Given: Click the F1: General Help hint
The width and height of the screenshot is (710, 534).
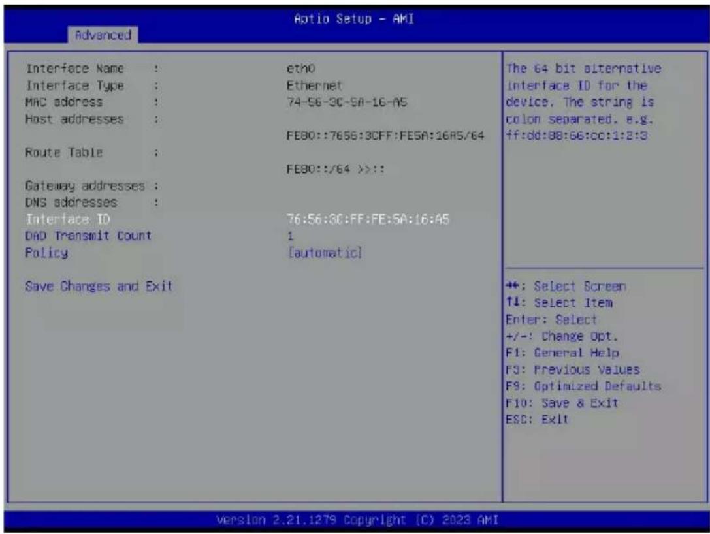Looking at the screenshot, I should pos(562,353).
